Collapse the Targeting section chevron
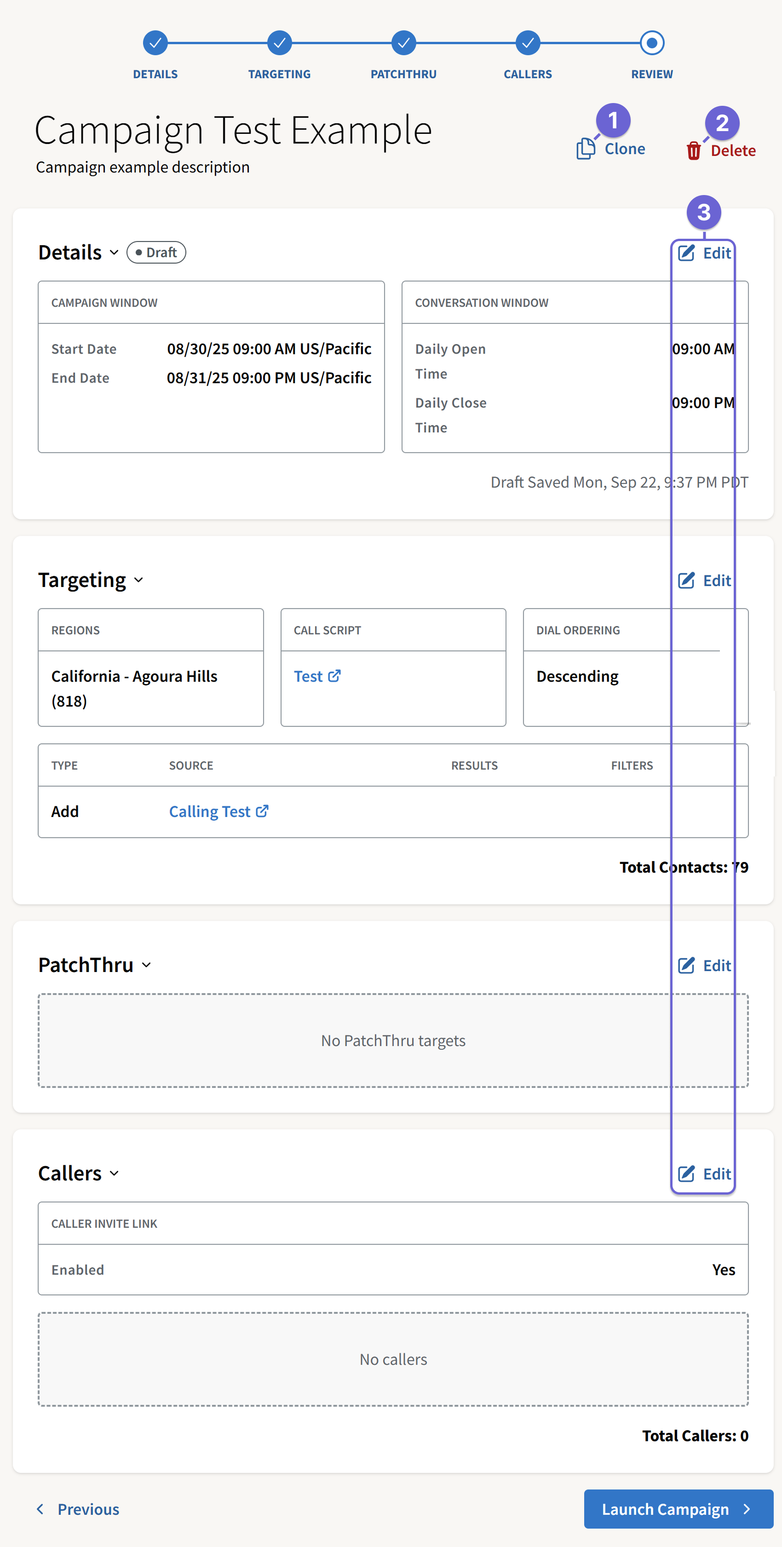 point(139,580)
